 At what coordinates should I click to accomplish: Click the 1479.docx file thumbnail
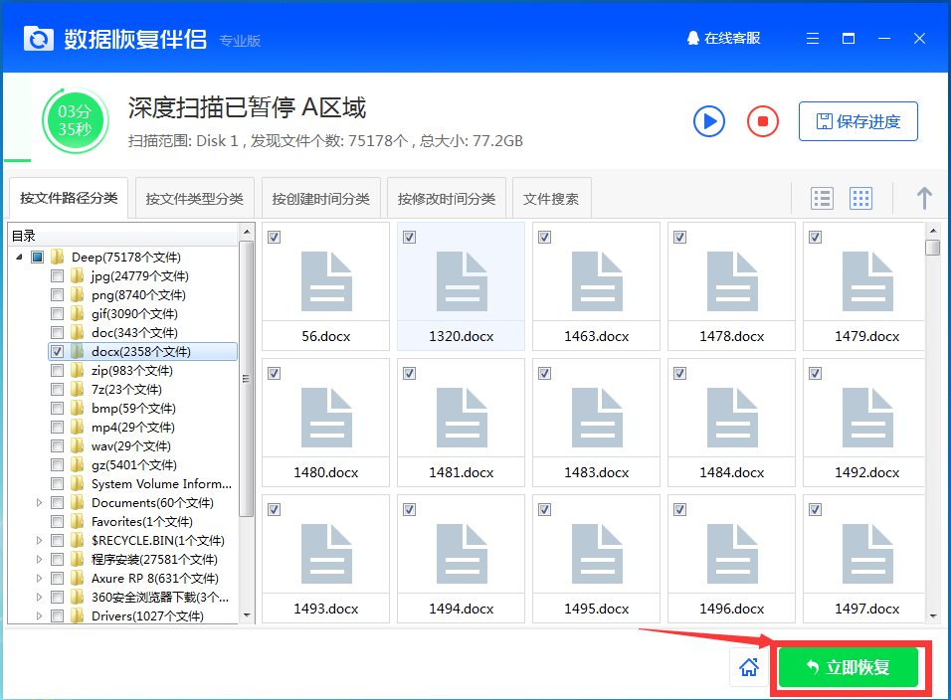(x=864, y=286)
